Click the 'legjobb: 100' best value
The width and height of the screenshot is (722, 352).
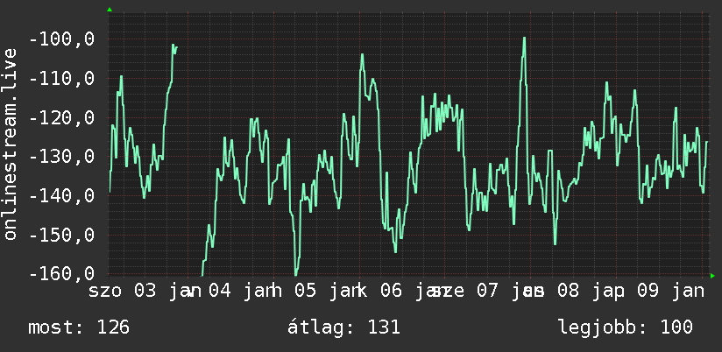pos(626,327)
